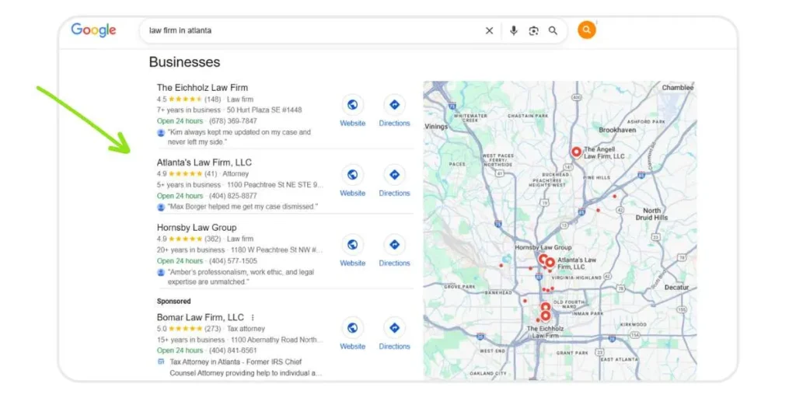The width and height of the screenshot is (796, 398).
Task: Open Atlanta's Law Firm, LLC website globe icon
Action: 352,175
